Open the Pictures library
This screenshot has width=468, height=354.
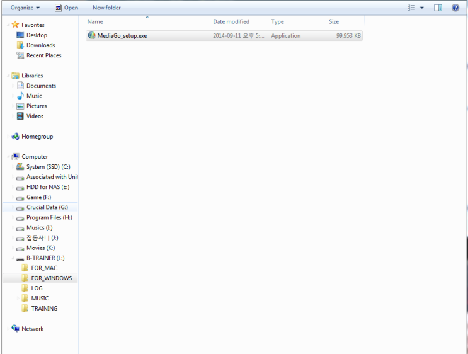click(x=37, y=106)
